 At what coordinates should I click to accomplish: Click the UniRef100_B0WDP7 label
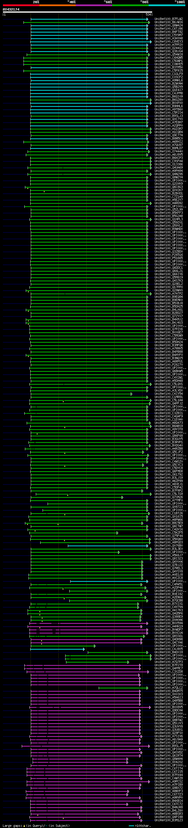click(x=168, y=630)
